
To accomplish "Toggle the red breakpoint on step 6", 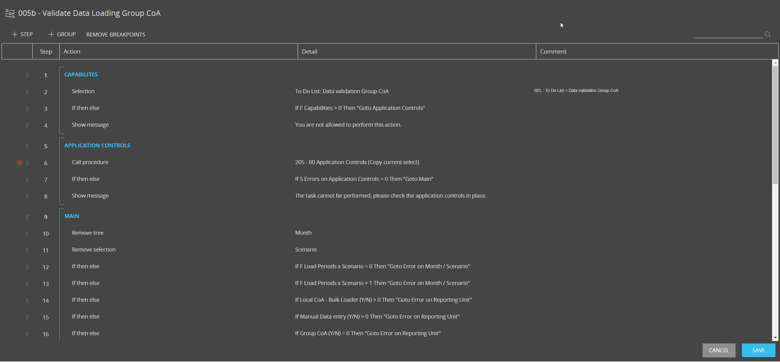I will point(20,163).
